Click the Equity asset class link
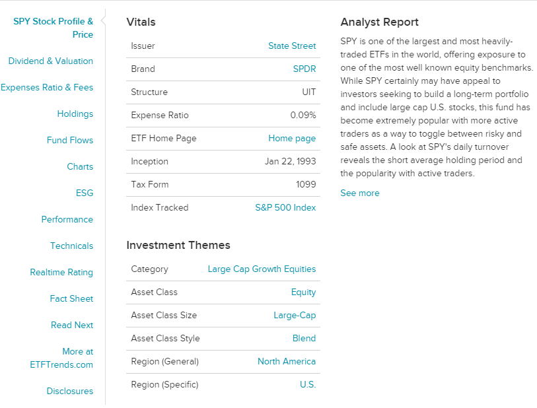The height and width of the screenshot is (408, 537). (x=303, y=292)
